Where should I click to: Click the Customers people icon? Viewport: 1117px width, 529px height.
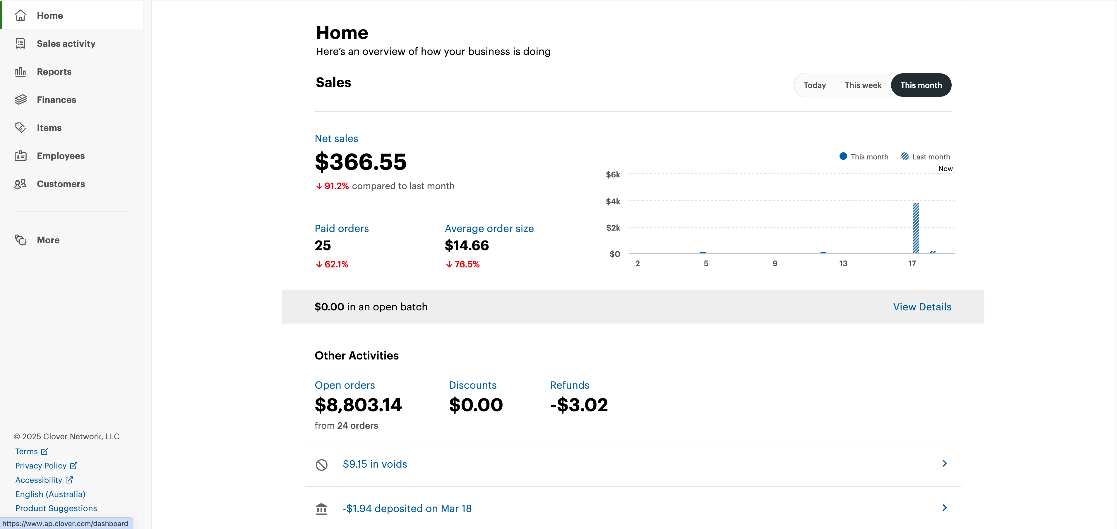click(x=20, y=184)
